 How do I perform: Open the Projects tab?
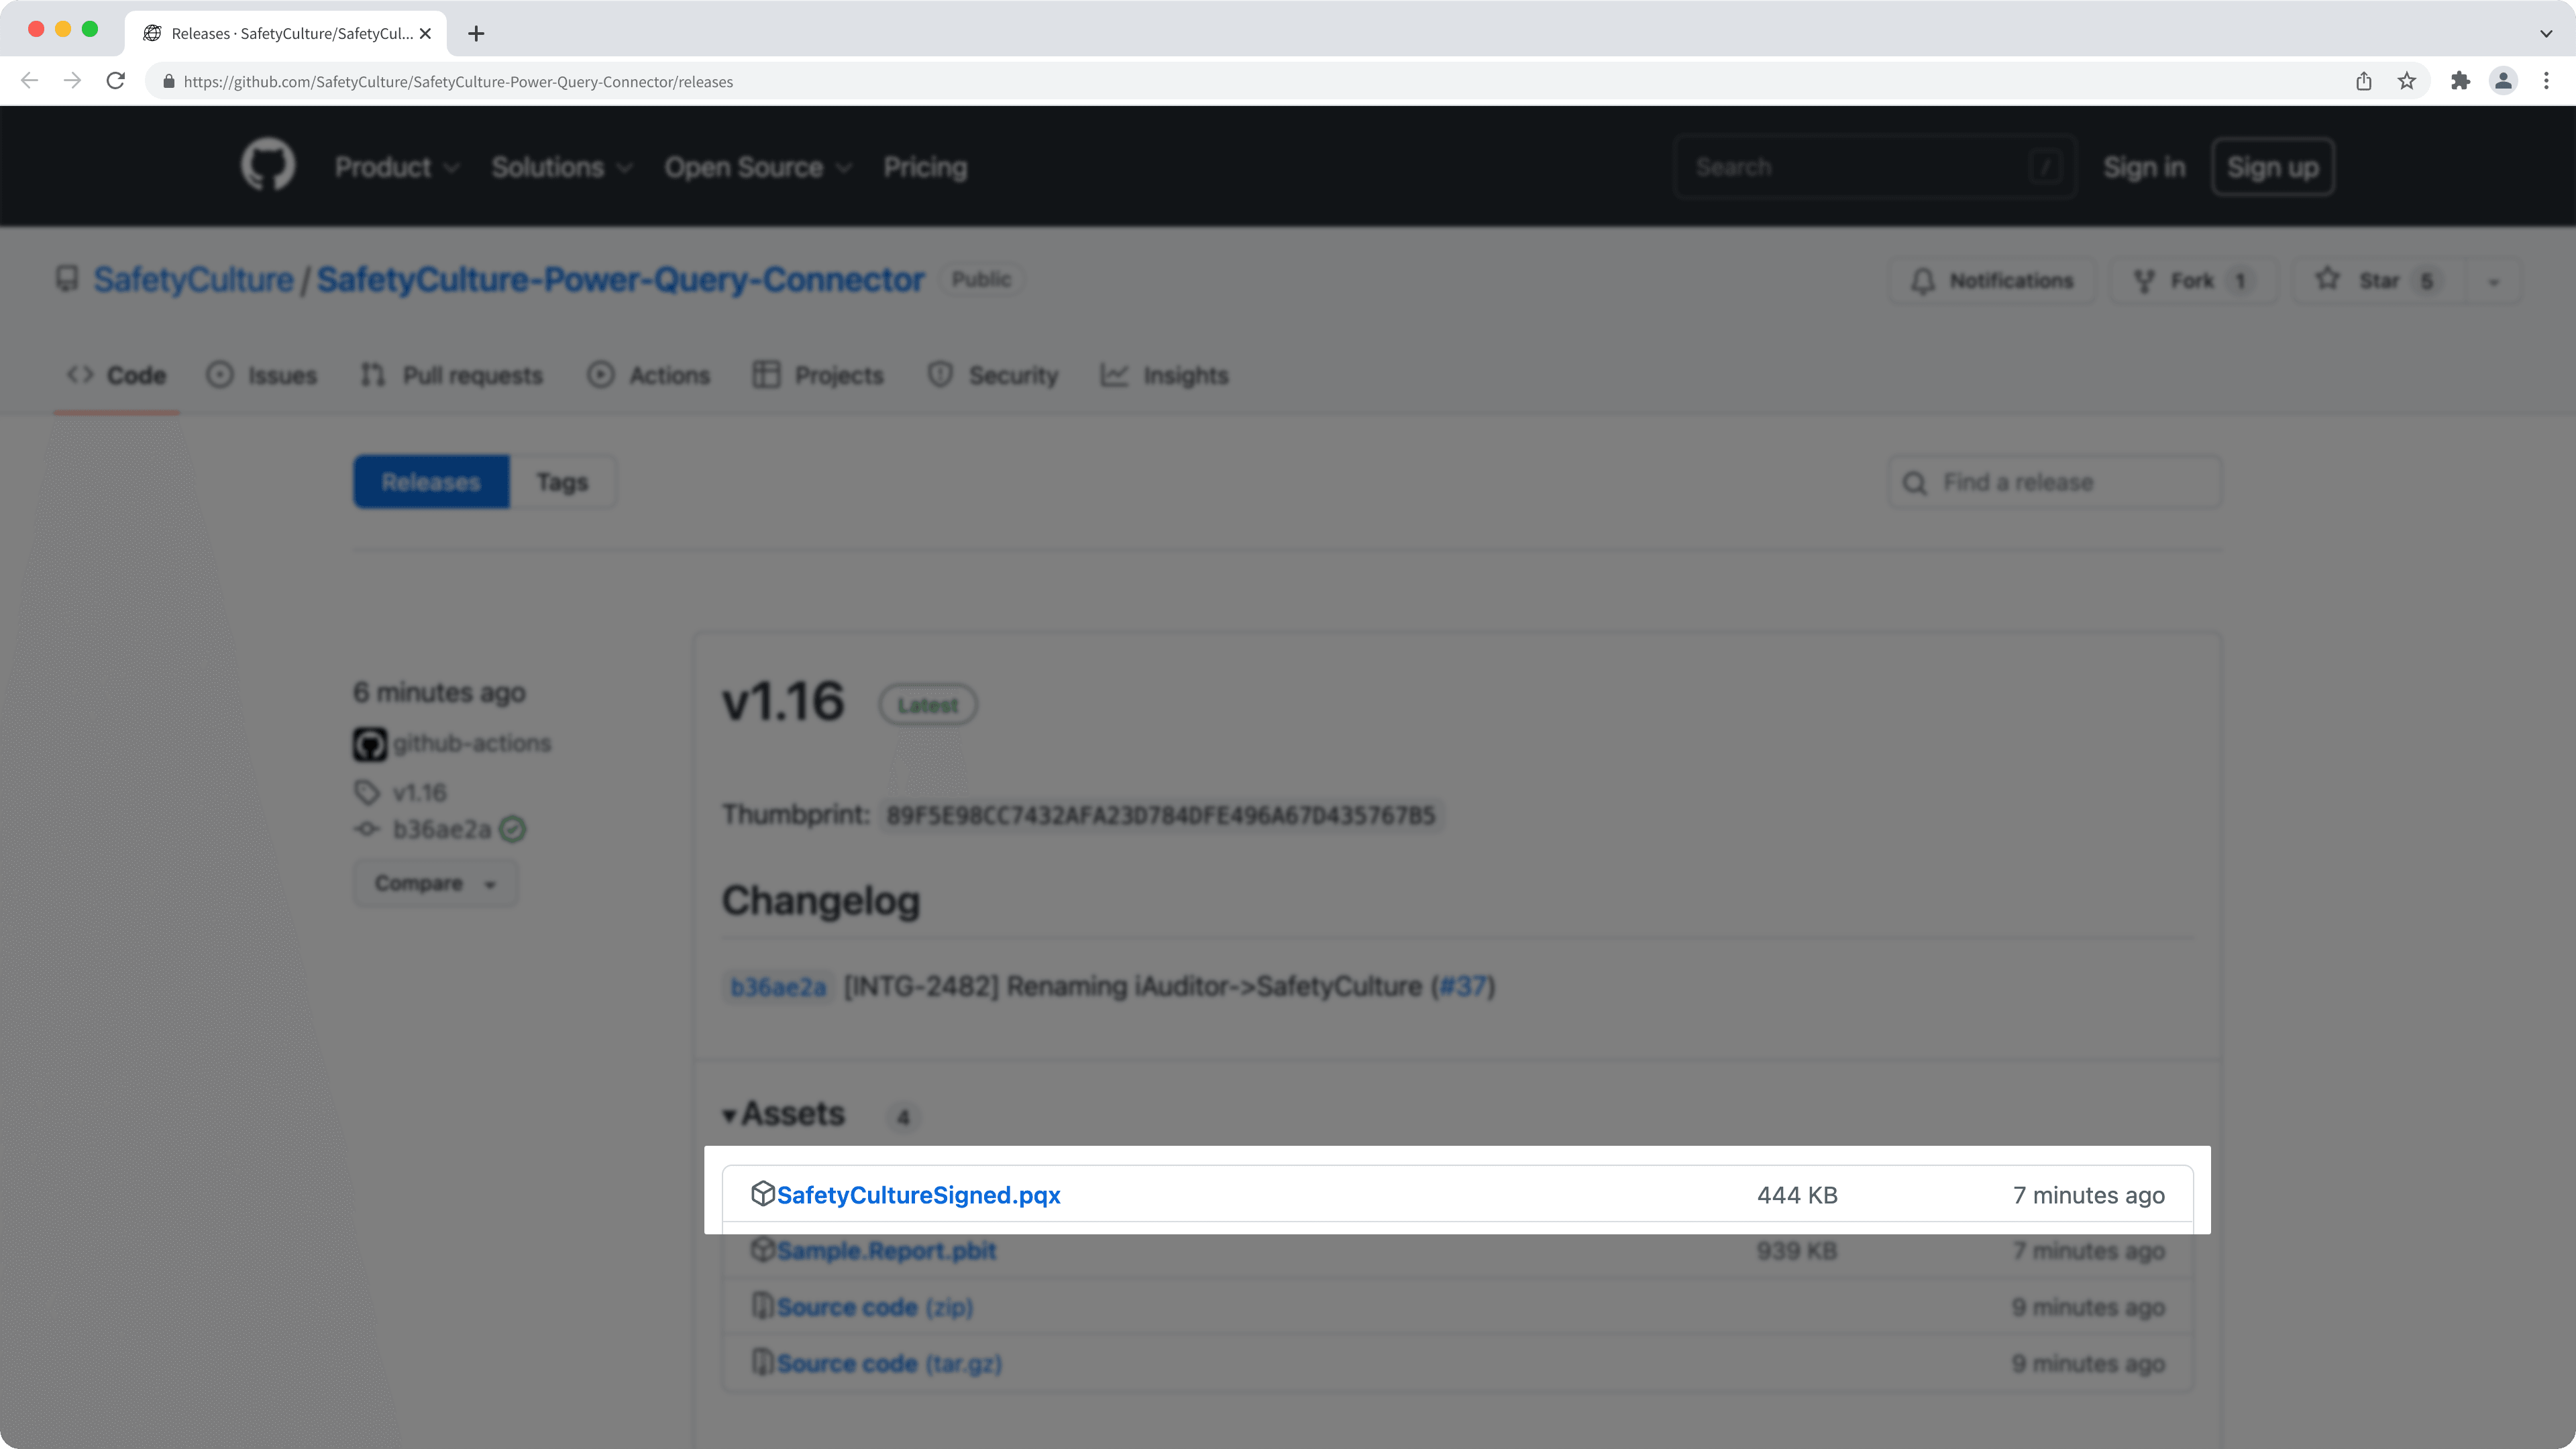click(818, 375)
